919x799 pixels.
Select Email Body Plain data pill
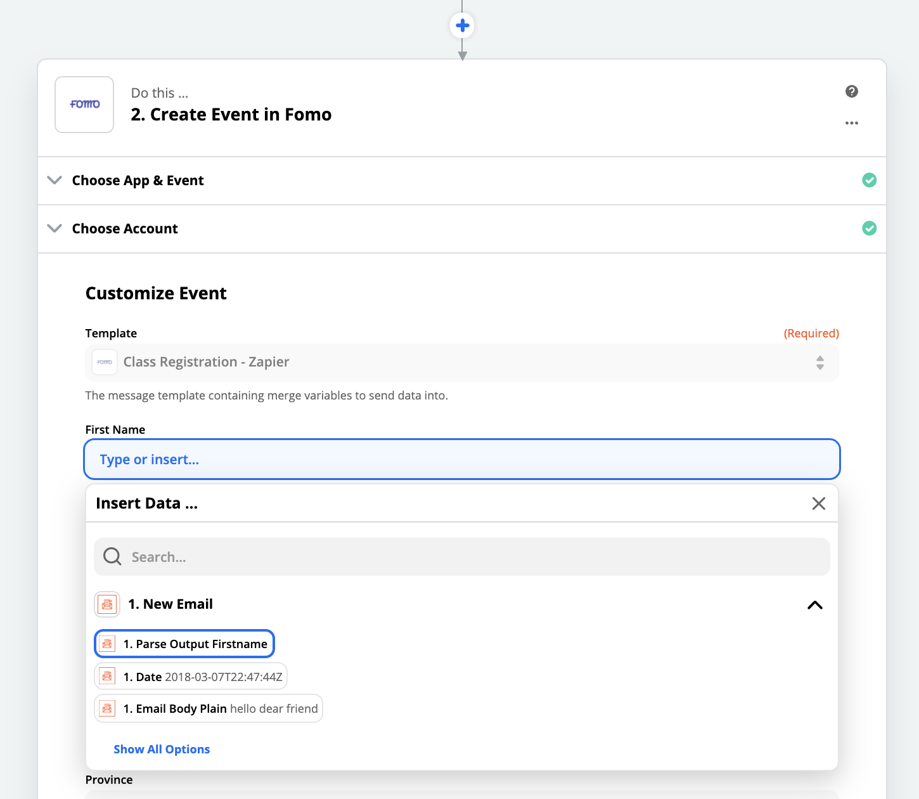[209, 708]
